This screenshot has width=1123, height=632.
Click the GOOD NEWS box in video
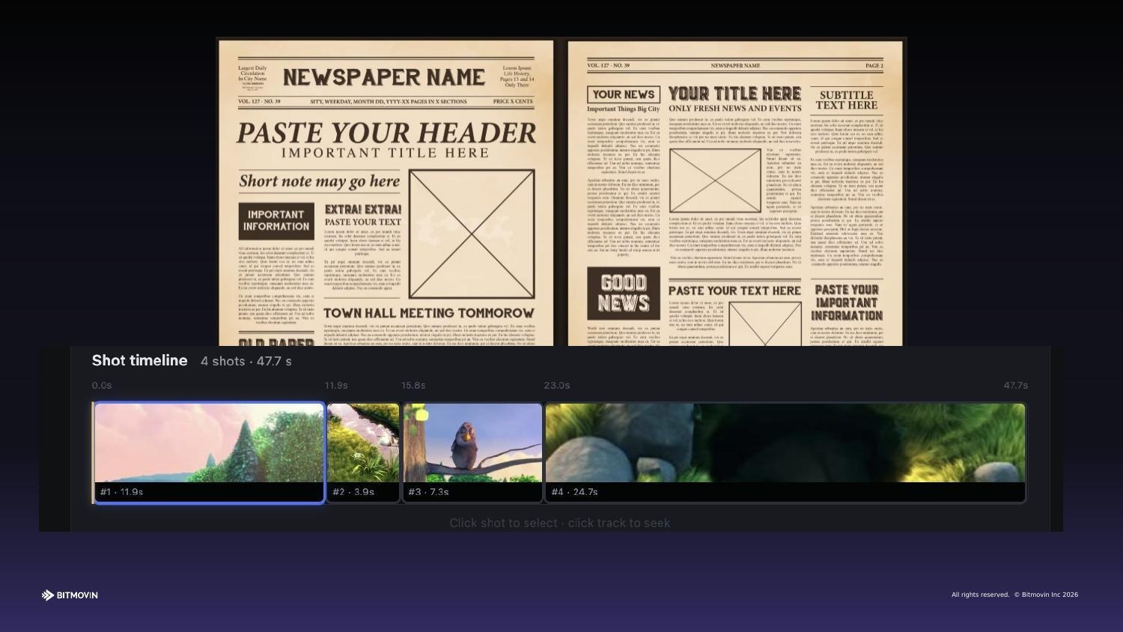(x=624, y=293)
